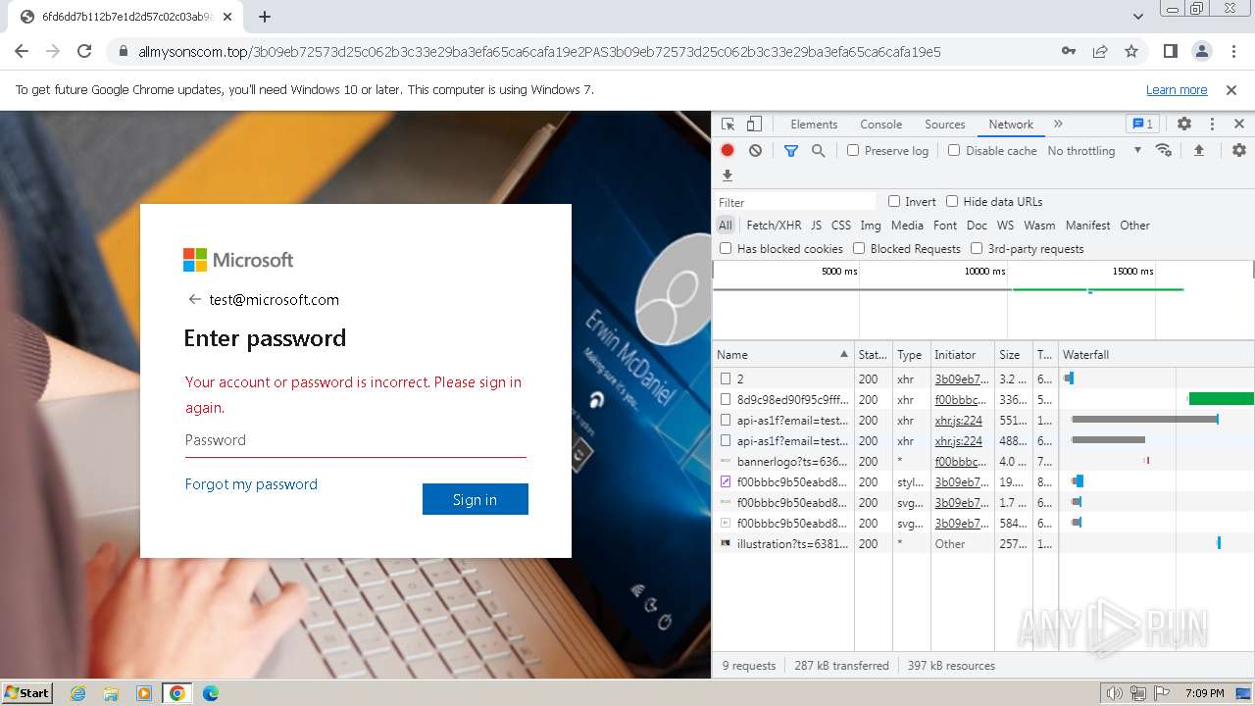The image size is (1255, 706).
Task: Filter requests by Img type
Action: coord(871,225)
